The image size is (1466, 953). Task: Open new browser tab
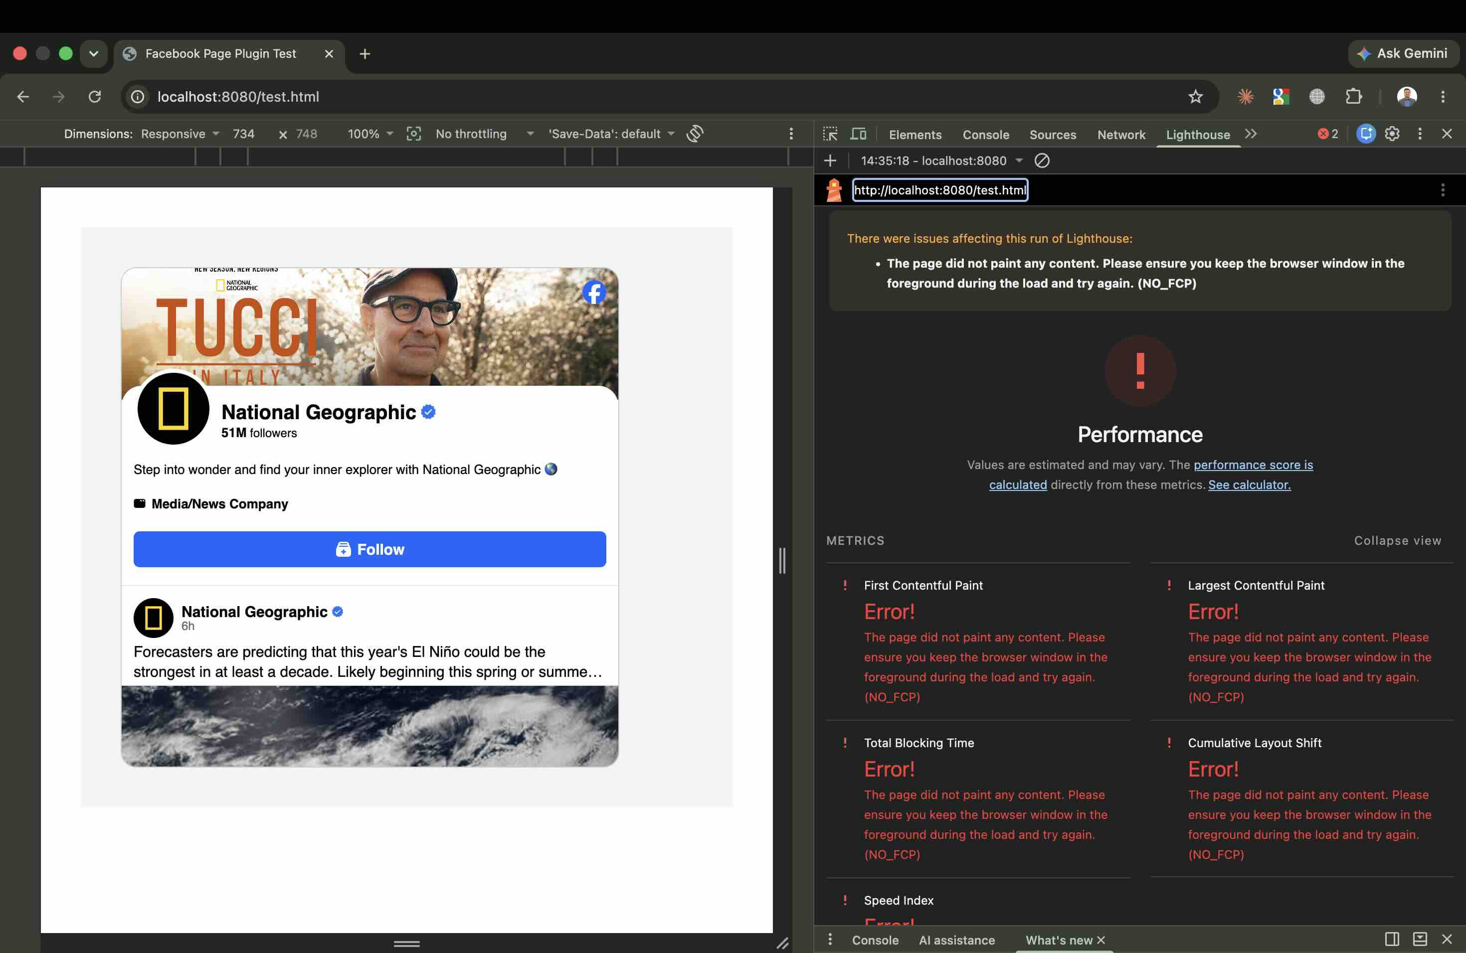365,53
